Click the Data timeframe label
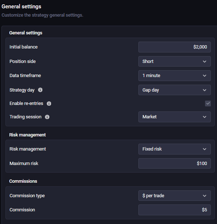The image size is (217, 224). (x=25, y=76)
